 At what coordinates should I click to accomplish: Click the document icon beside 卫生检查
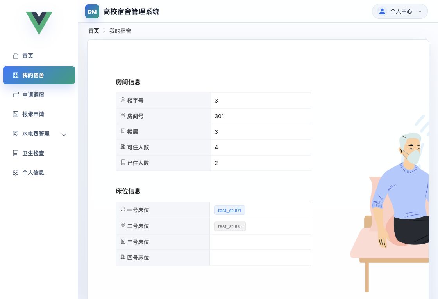tap(16, 153)
